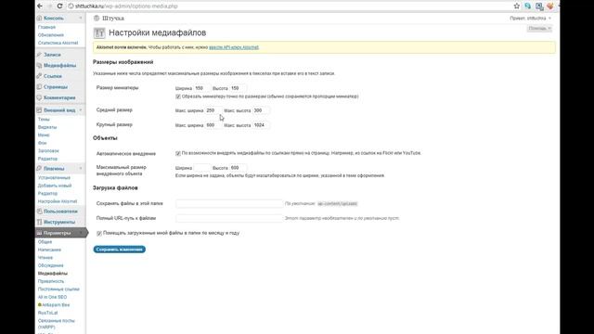Click the appearance icon beside Внешний вид
The height and width of the screenshot is (334, 594).
pos(39,110)
